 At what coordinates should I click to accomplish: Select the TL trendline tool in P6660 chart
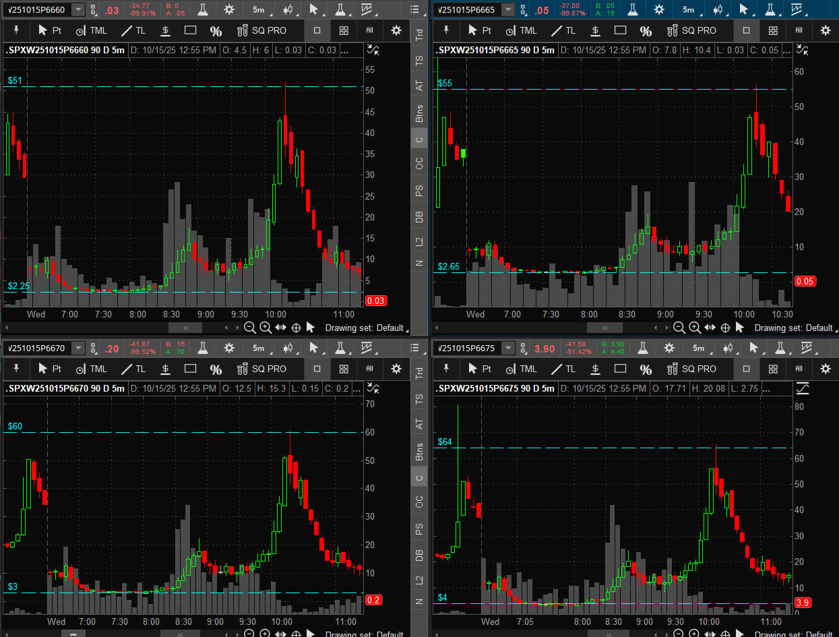[x=133, y=31]
